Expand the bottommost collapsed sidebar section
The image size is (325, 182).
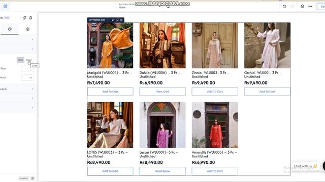click(x=32, y=108)
